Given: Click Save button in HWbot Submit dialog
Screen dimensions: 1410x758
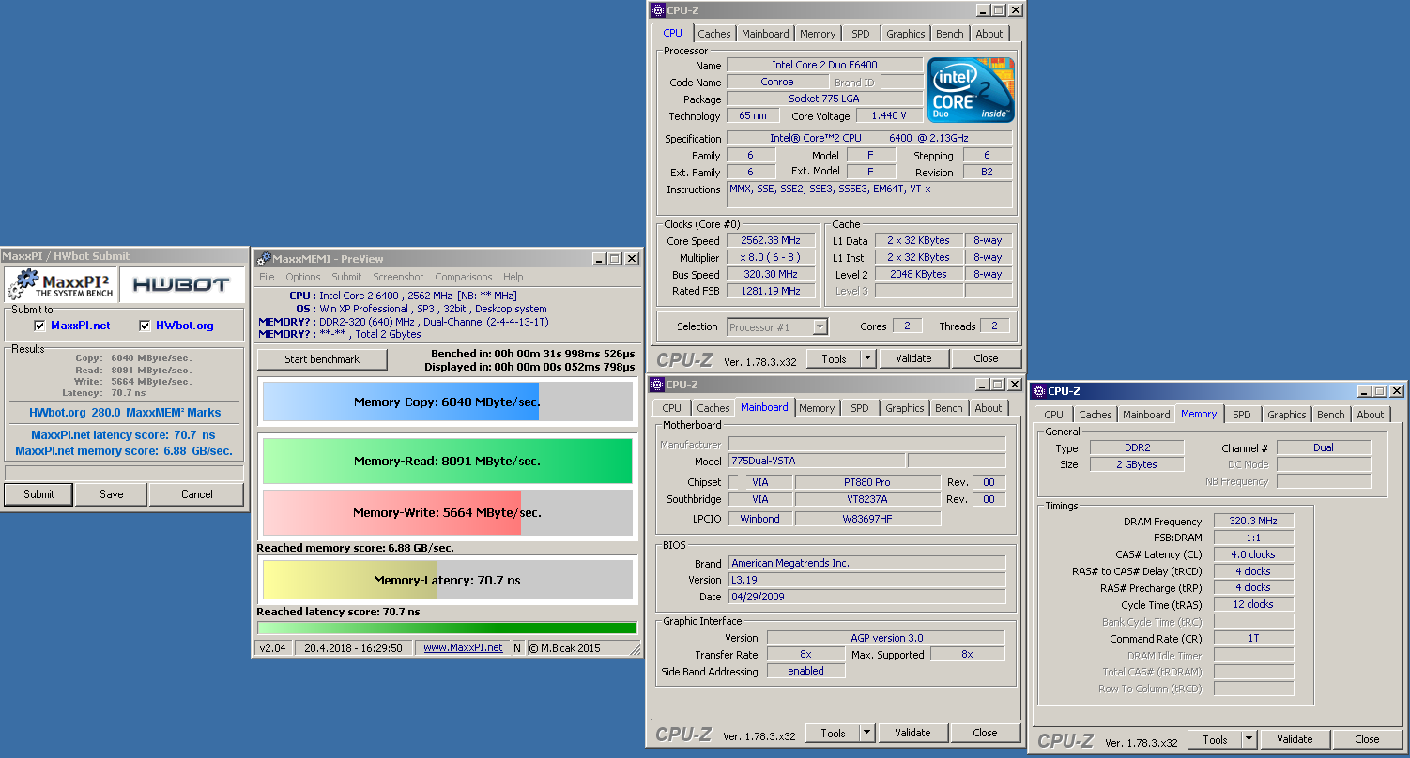Looking at the screenshot, I should coord(112,494).
